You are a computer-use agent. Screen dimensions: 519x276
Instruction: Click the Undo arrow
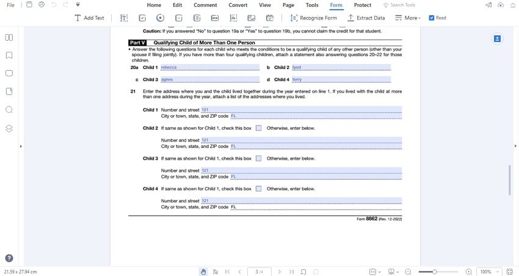53,5
